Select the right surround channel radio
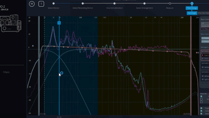 click(202, 79)
